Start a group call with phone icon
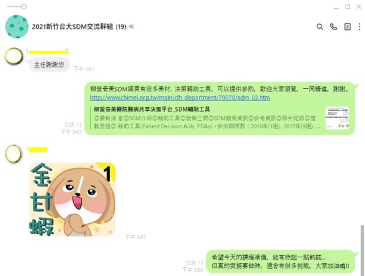The image size is (365, 276). coord(334,27)
